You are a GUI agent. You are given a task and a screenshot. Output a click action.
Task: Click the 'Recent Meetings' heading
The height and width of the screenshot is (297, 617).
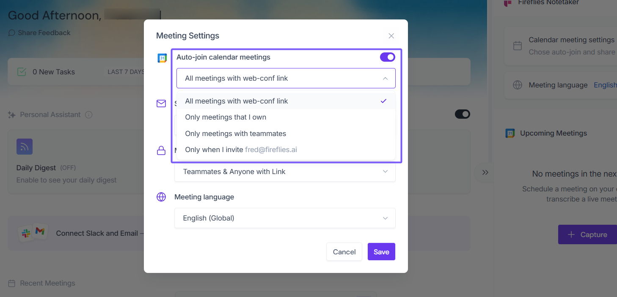[47, 283]
